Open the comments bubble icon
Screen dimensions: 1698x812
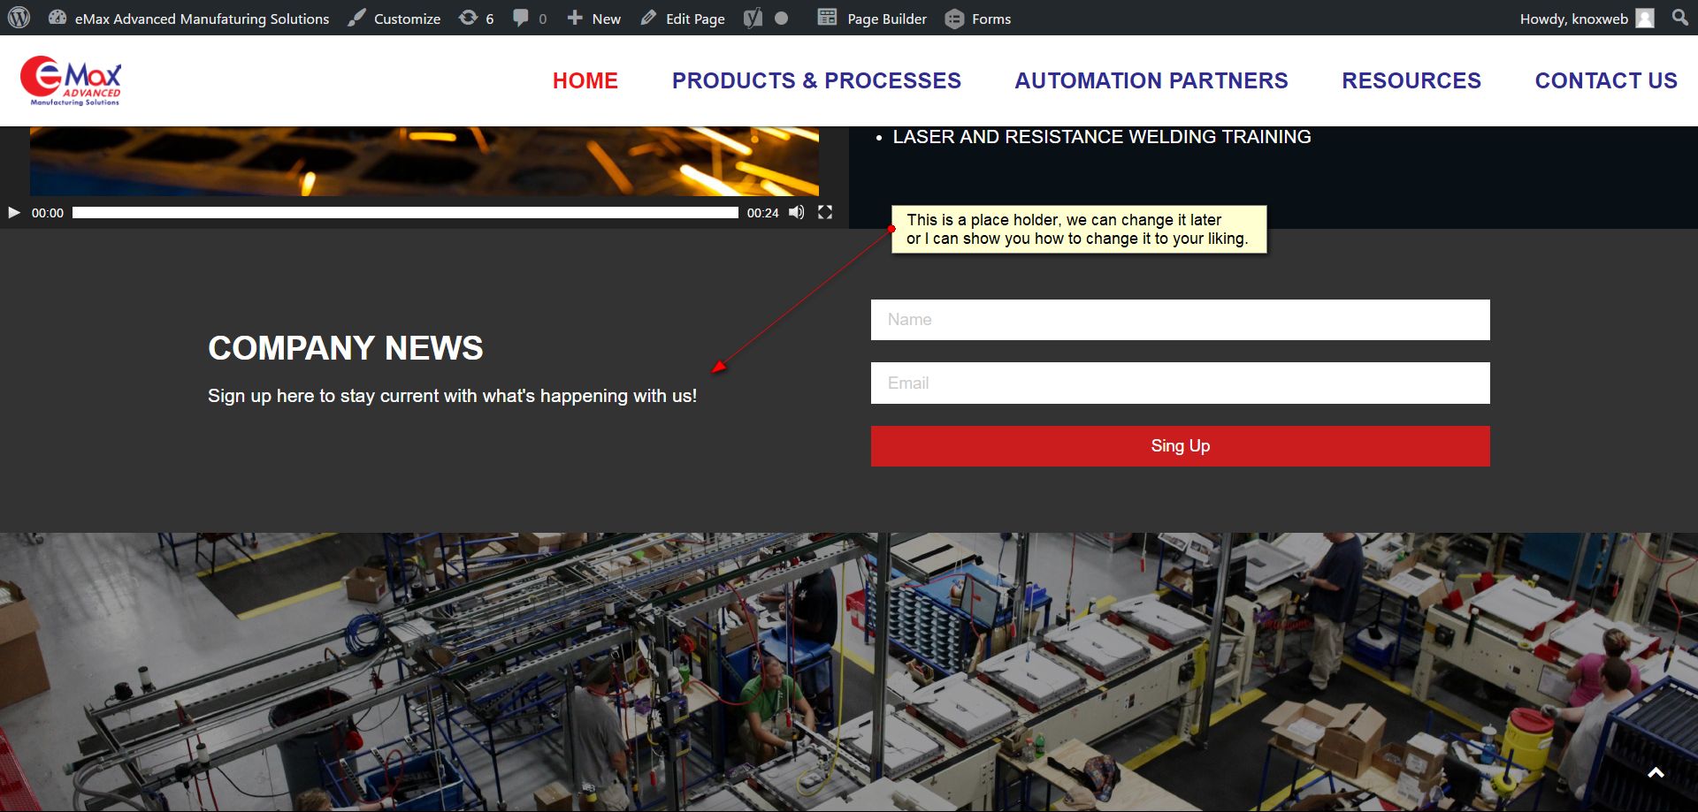point(529,19)
